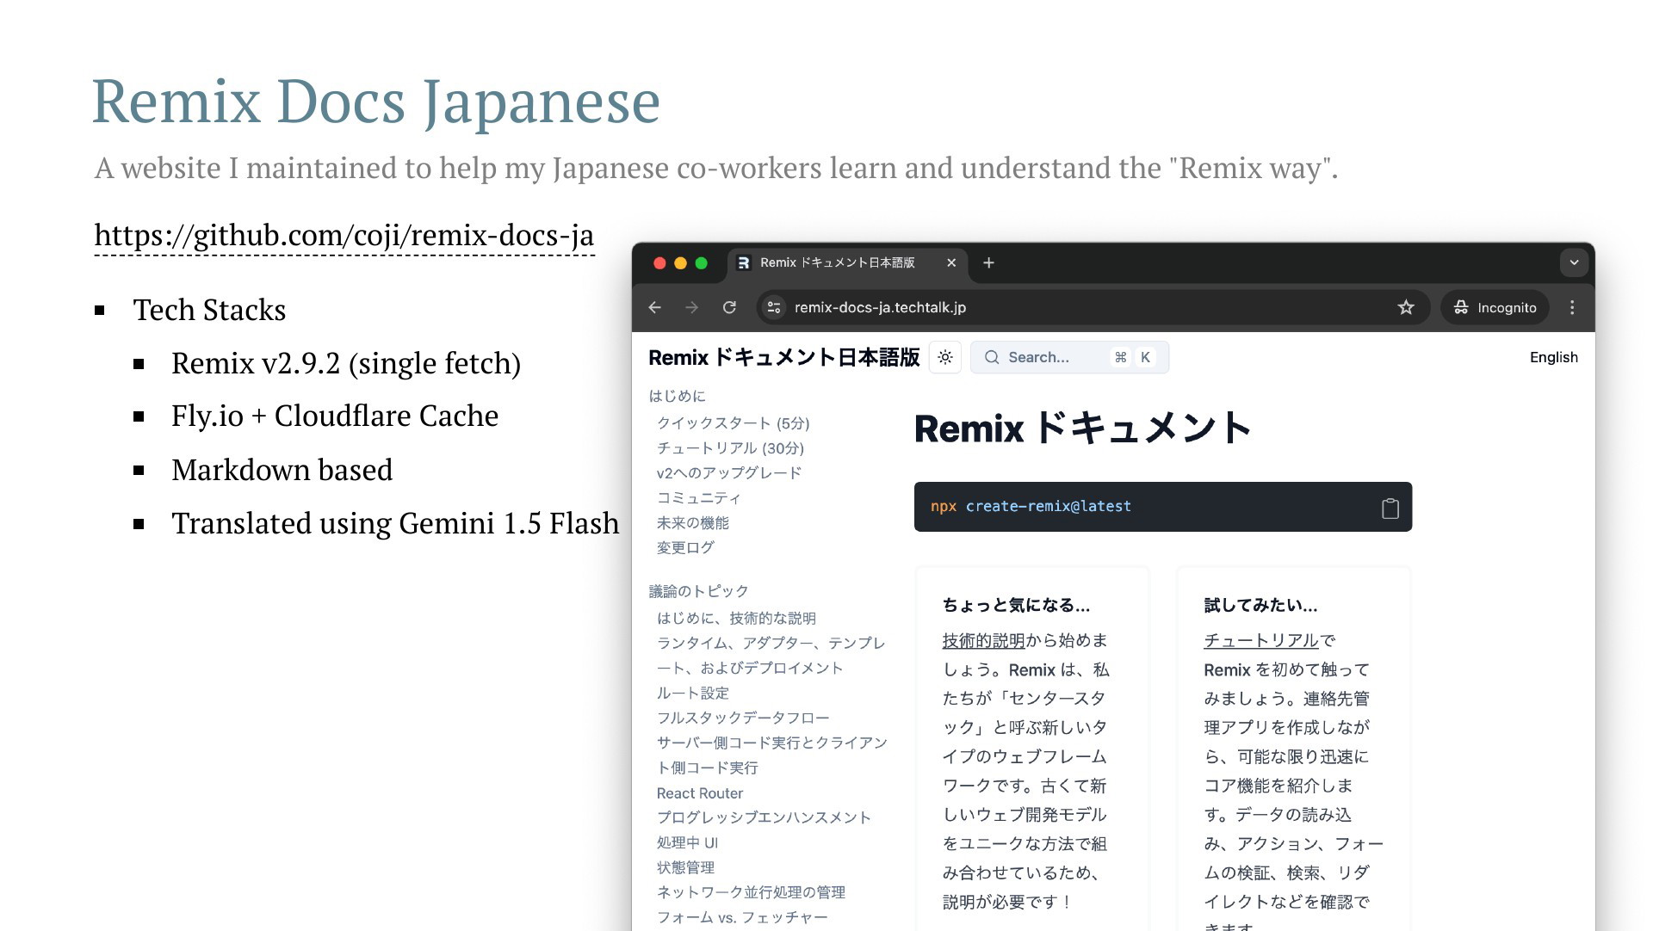Open a new tab with plus icon

coord(988,262)
